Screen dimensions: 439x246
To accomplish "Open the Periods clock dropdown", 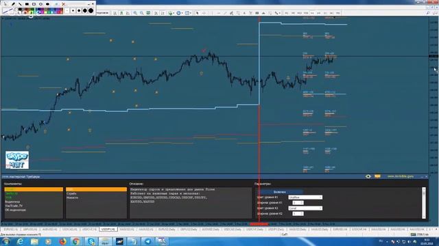I will click(179, 13).
